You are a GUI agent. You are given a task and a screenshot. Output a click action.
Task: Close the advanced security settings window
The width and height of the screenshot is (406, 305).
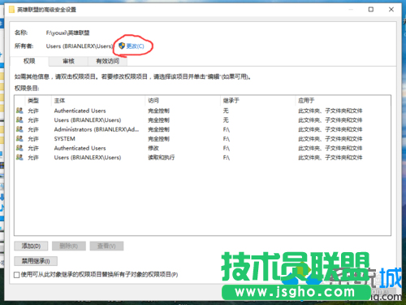coord(391,10)
